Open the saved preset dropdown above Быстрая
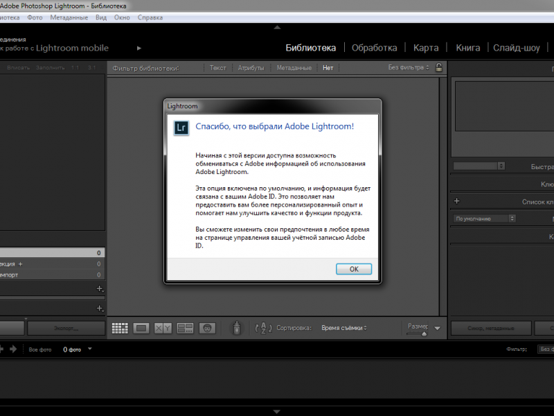554x416 pixels. tap(479, 166)
